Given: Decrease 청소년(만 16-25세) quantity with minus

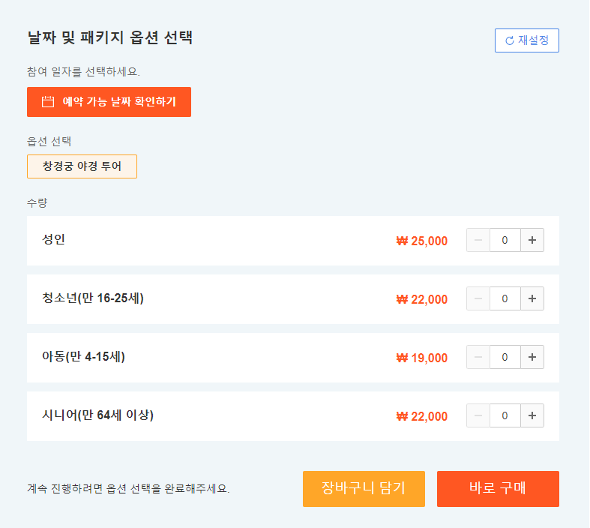Looking at the screenshot, I should tap(478, 298).
